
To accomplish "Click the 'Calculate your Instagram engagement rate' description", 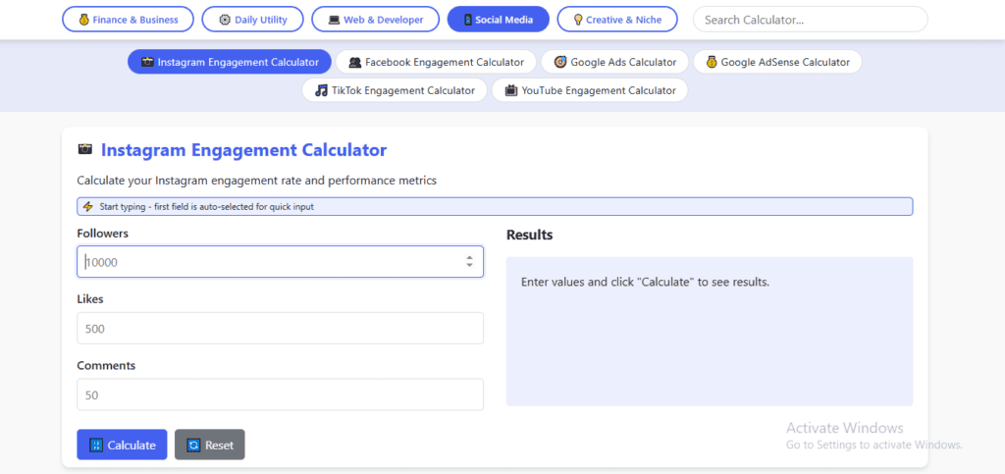I will (256, 181).
